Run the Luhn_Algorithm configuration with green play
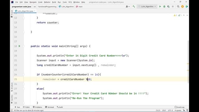The height and width of the screenshot is (112, 199). pos(160,7)
